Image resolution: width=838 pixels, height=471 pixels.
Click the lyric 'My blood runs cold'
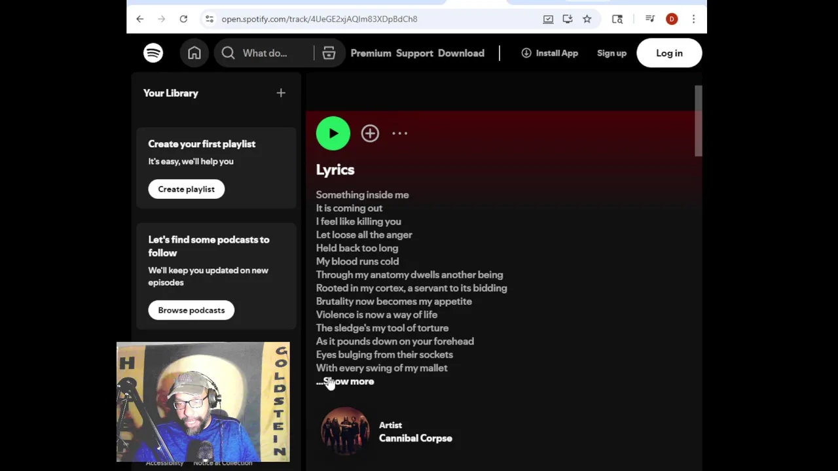pos(357,262)
